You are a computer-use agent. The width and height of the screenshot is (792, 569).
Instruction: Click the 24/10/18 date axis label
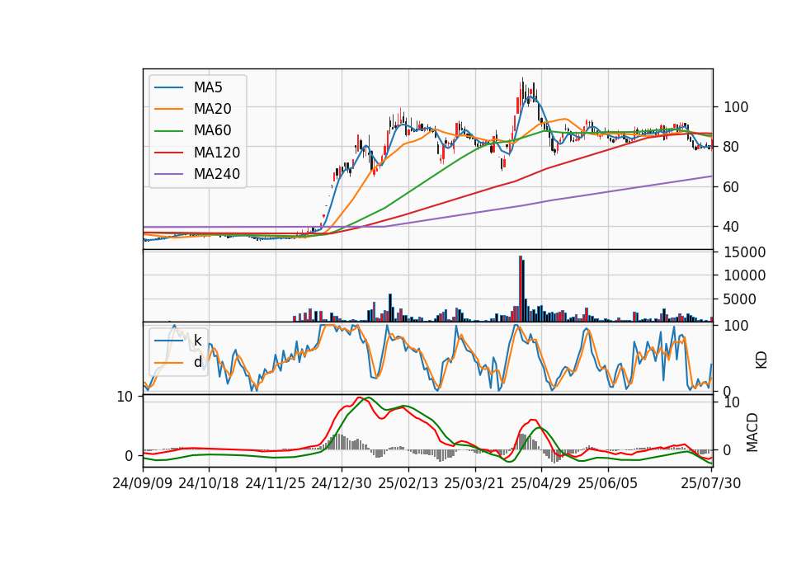coord(209,483)
